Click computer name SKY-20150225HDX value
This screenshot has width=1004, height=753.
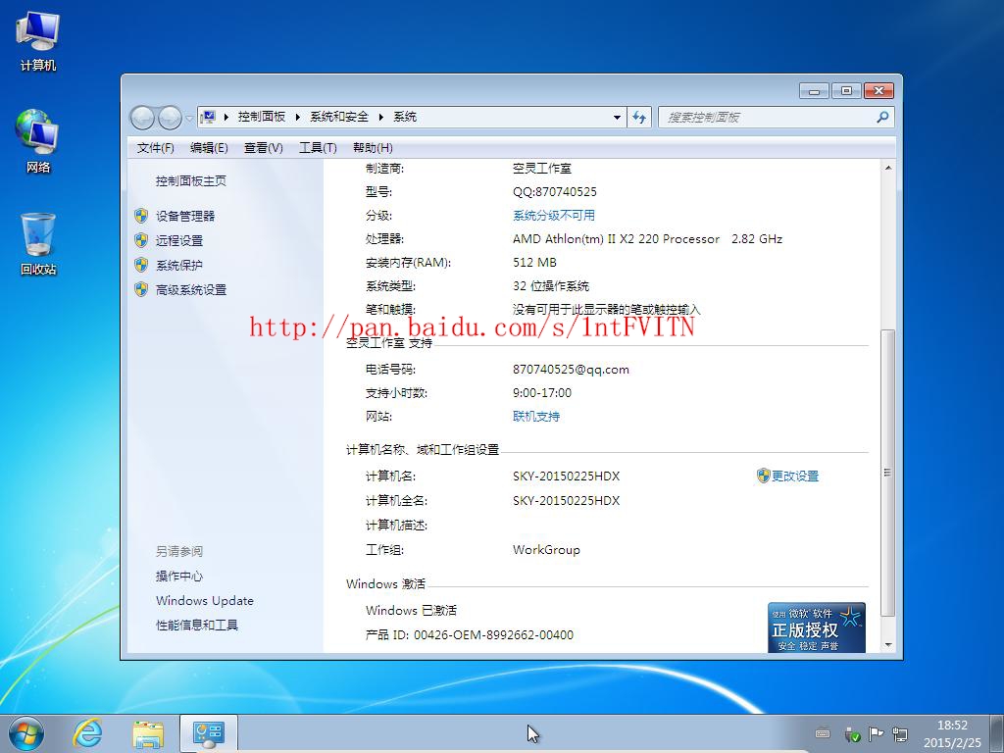point(566,476)
